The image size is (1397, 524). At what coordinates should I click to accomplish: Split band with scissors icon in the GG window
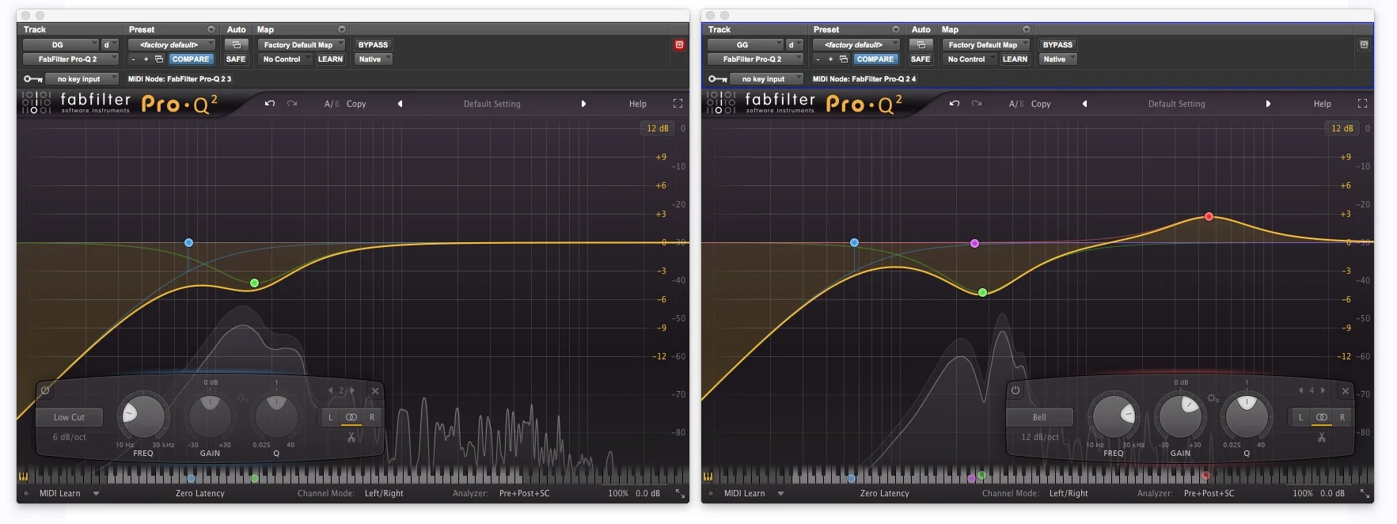point(1321,437)
